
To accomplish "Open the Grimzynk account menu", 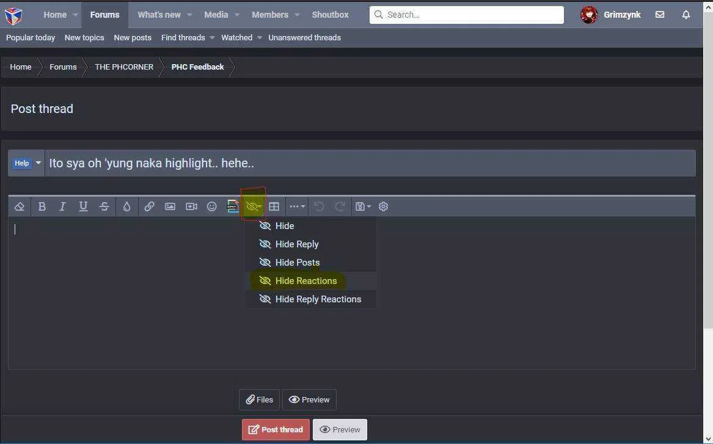I will (622, 15).
